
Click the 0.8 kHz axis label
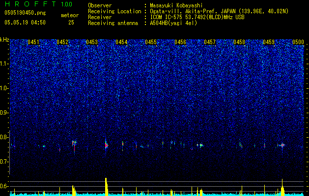[4, 137]
